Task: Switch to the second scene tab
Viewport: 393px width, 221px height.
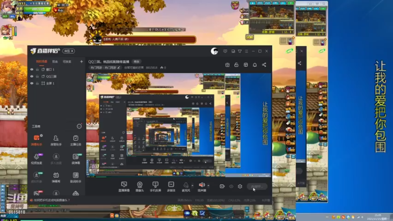Action: click(55, 61)
